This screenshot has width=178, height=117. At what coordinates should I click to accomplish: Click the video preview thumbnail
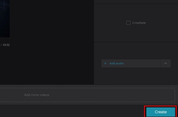pos(5,19)
